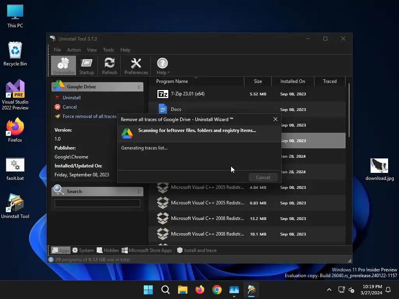
Task: Close the Uninstall Wizard dialog
Action: tap(275, 119)
